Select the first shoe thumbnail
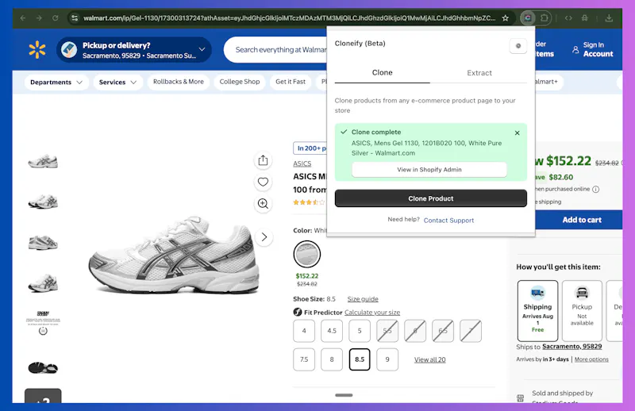Screen dimensions: 635x411 43,161
